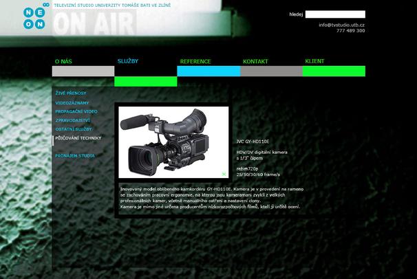Select the KLIENT menu item
Screen dimensions: 417x279
coord(314,61)
